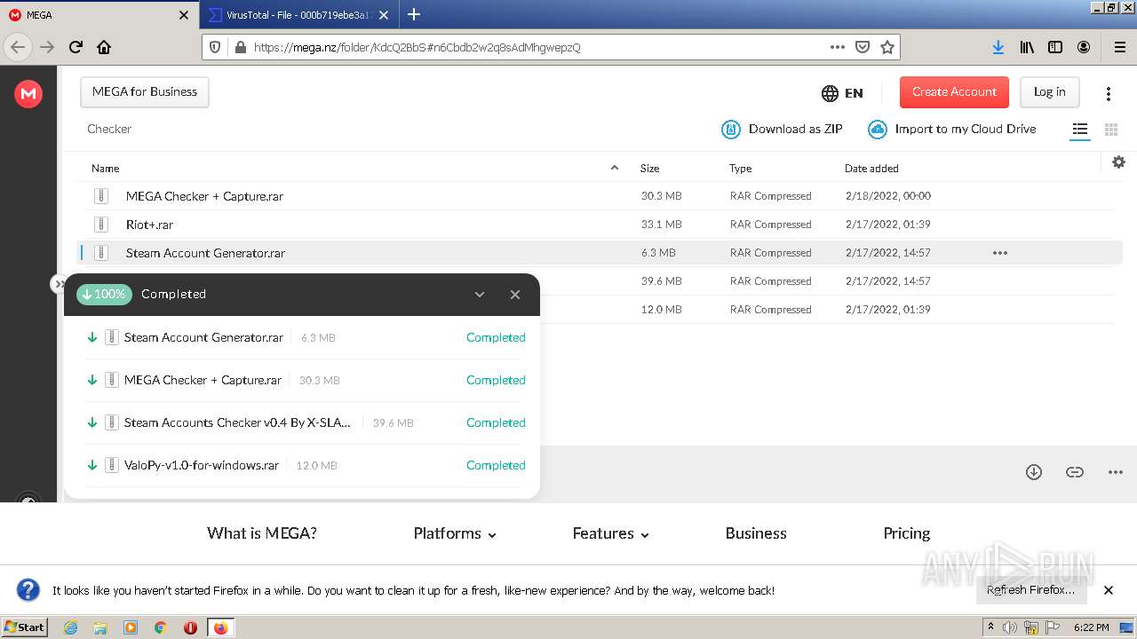Open the bottom bar three-dot menu
Viewport: 1137px width, 639px height.
tap(1116, 472)
